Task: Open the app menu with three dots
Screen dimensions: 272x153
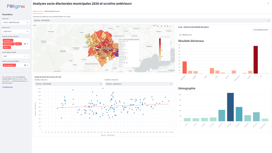Action: pyautogui.click(x=268, y=3)
